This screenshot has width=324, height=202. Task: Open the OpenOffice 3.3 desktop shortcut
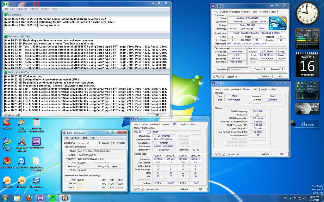[36, 183]
